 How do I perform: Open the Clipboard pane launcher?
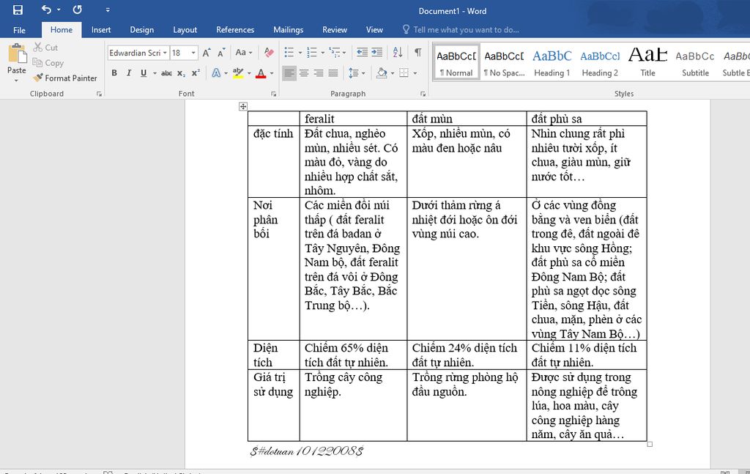tap(99, 95)
